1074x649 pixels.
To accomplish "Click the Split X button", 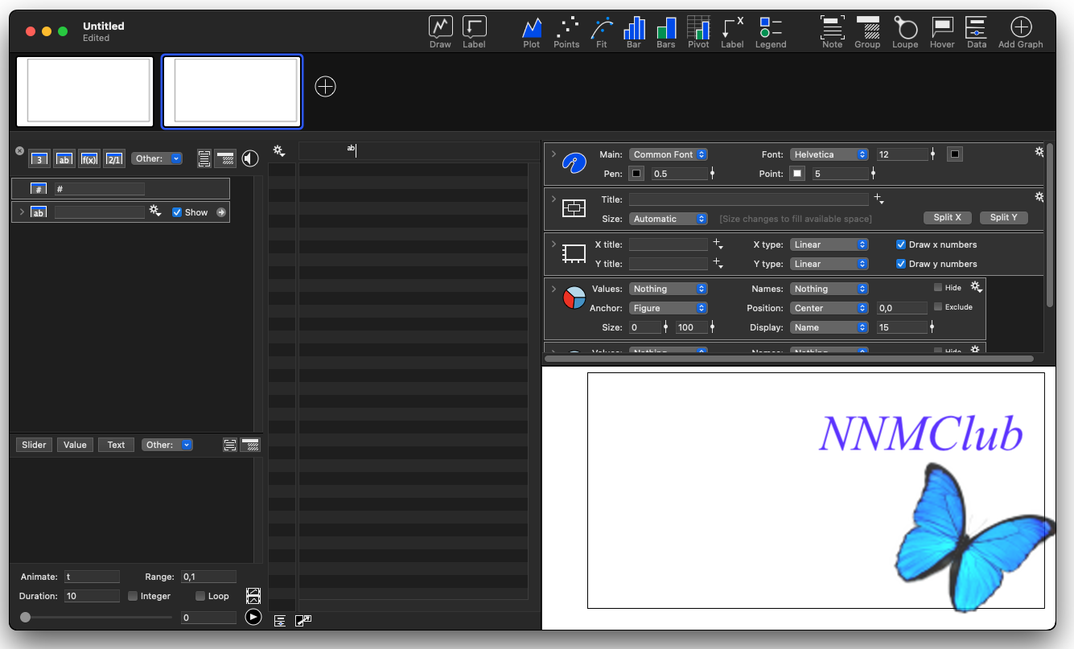I will coord(947,218).
